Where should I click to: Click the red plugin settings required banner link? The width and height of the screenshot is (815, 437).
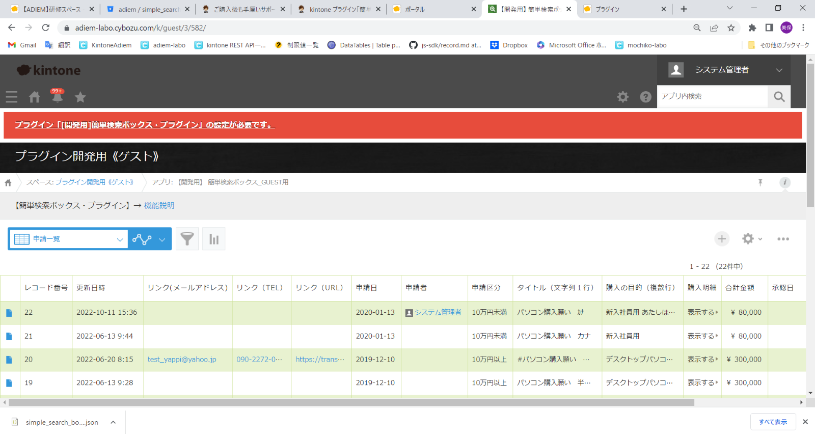145,125
